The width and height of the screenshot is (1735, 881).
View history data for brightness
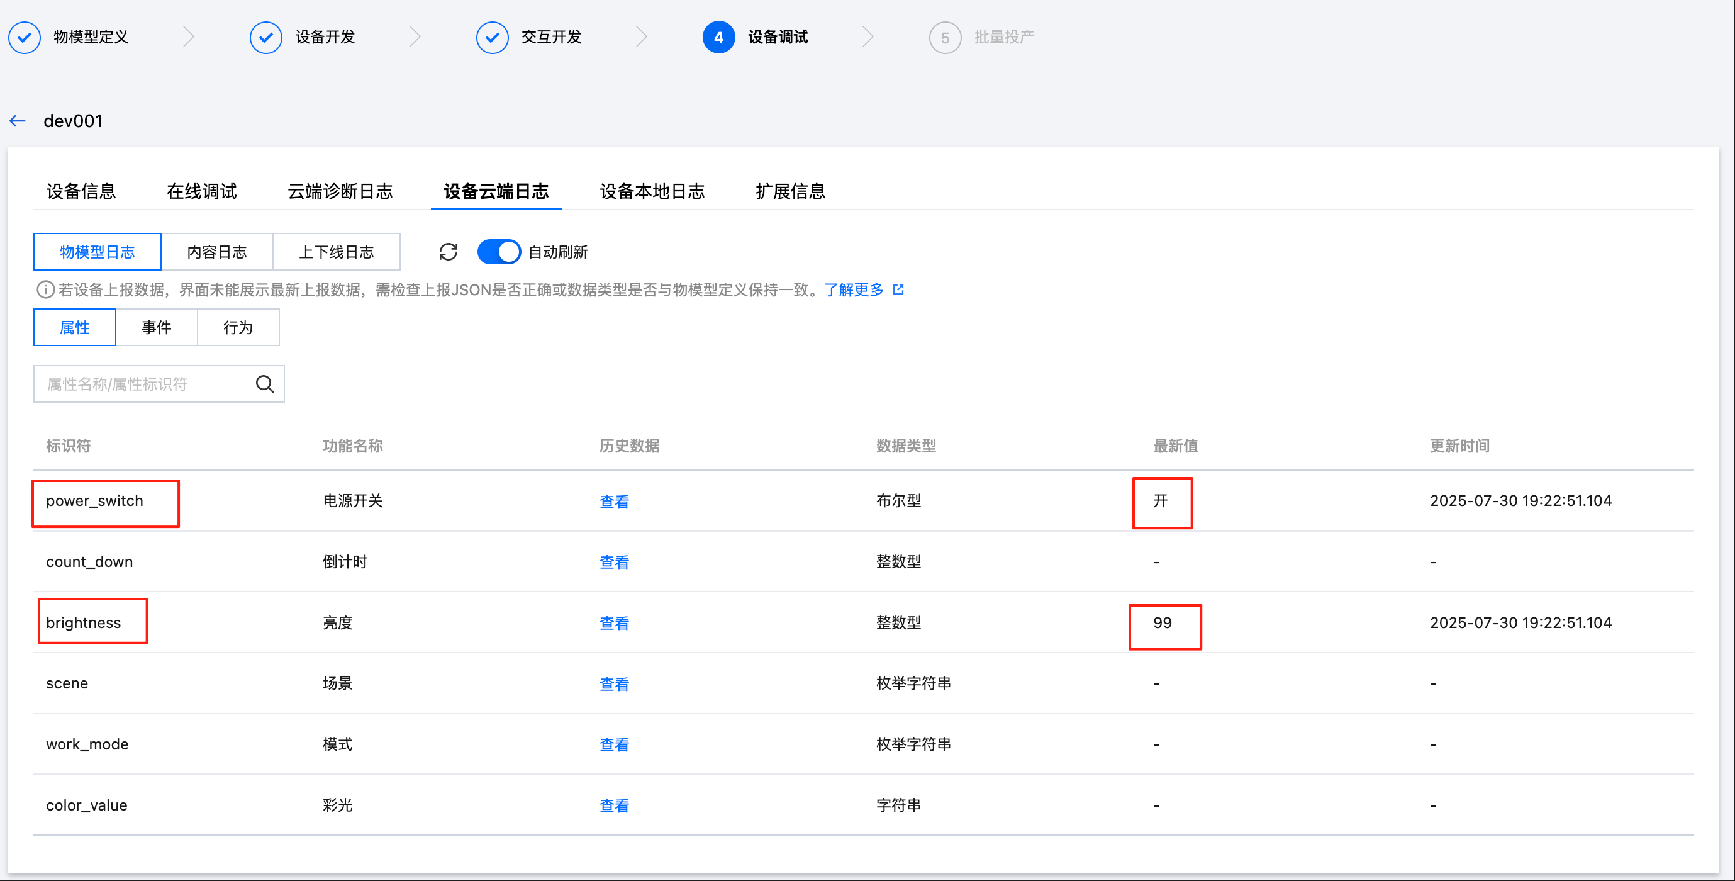[x=613, y=623]
